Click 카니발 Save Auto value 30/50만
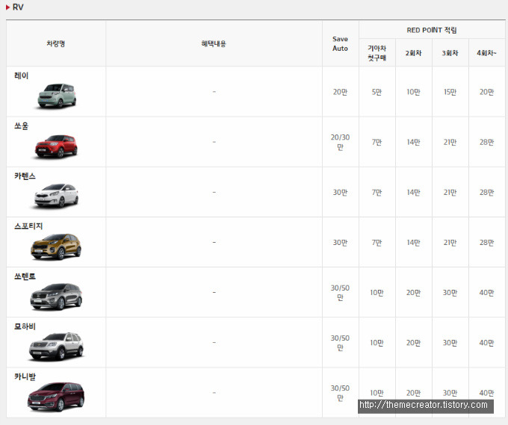Viewport: 508px width, 425px height. pos(340,393)
